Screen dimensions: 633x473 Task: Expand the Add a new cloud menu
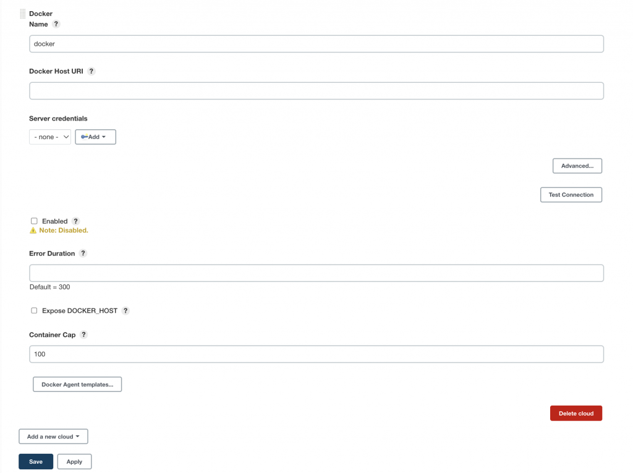(x=53, y=437)
